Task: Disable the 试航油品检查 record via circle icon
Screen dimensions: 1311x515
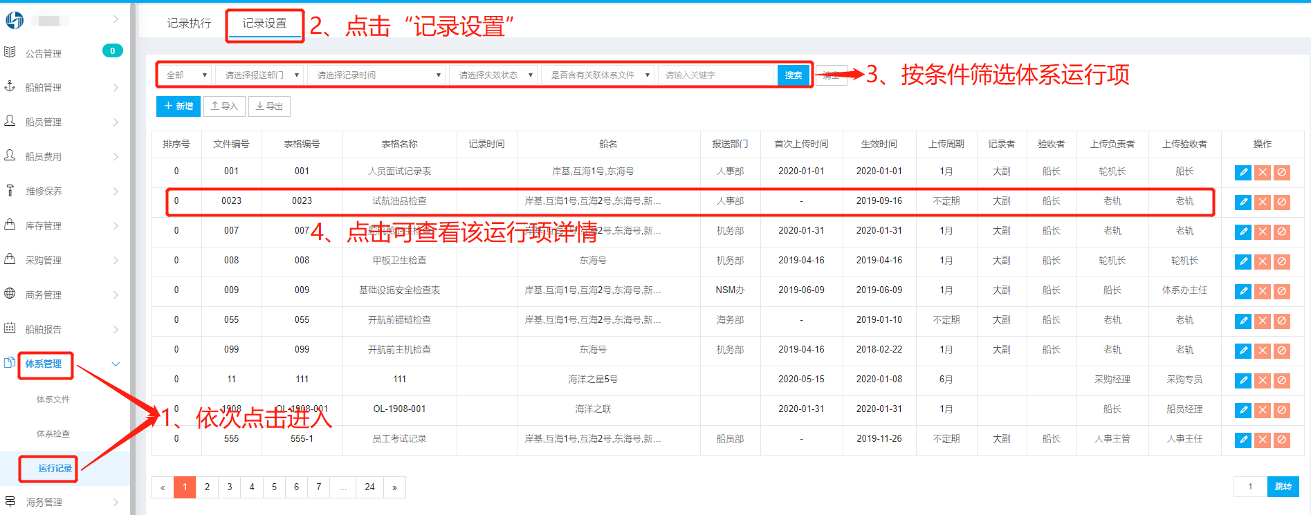Action: click(1281, 202)
